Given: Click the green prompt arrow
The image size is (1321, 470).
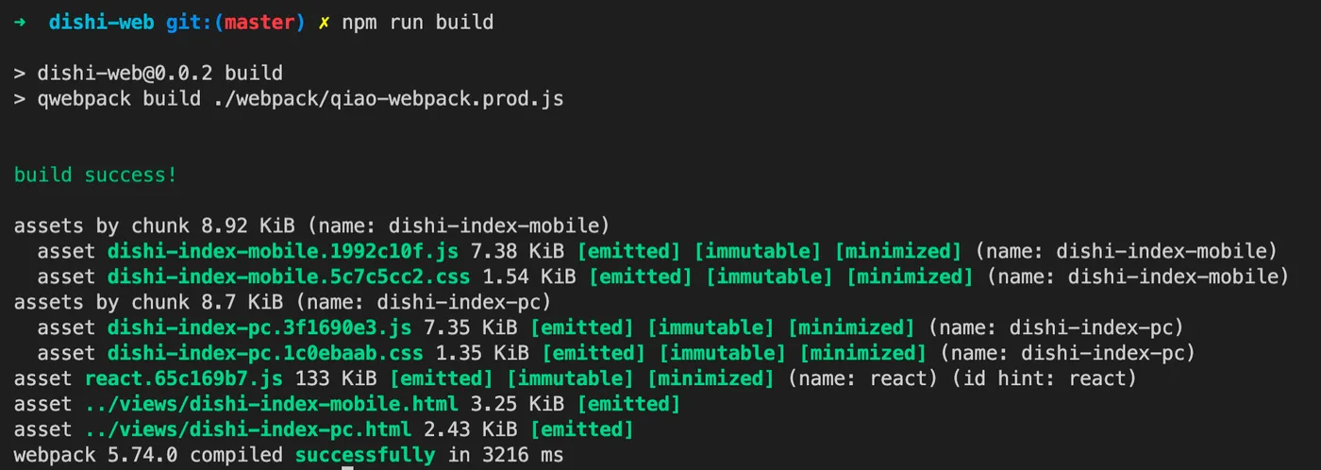Looking at the screenshot, I should pos(20,22).
